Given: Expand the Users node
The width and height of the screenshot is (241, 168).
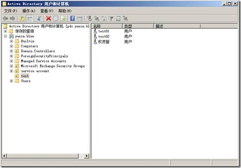Looking at the screenshot, I should coord(11,81).
